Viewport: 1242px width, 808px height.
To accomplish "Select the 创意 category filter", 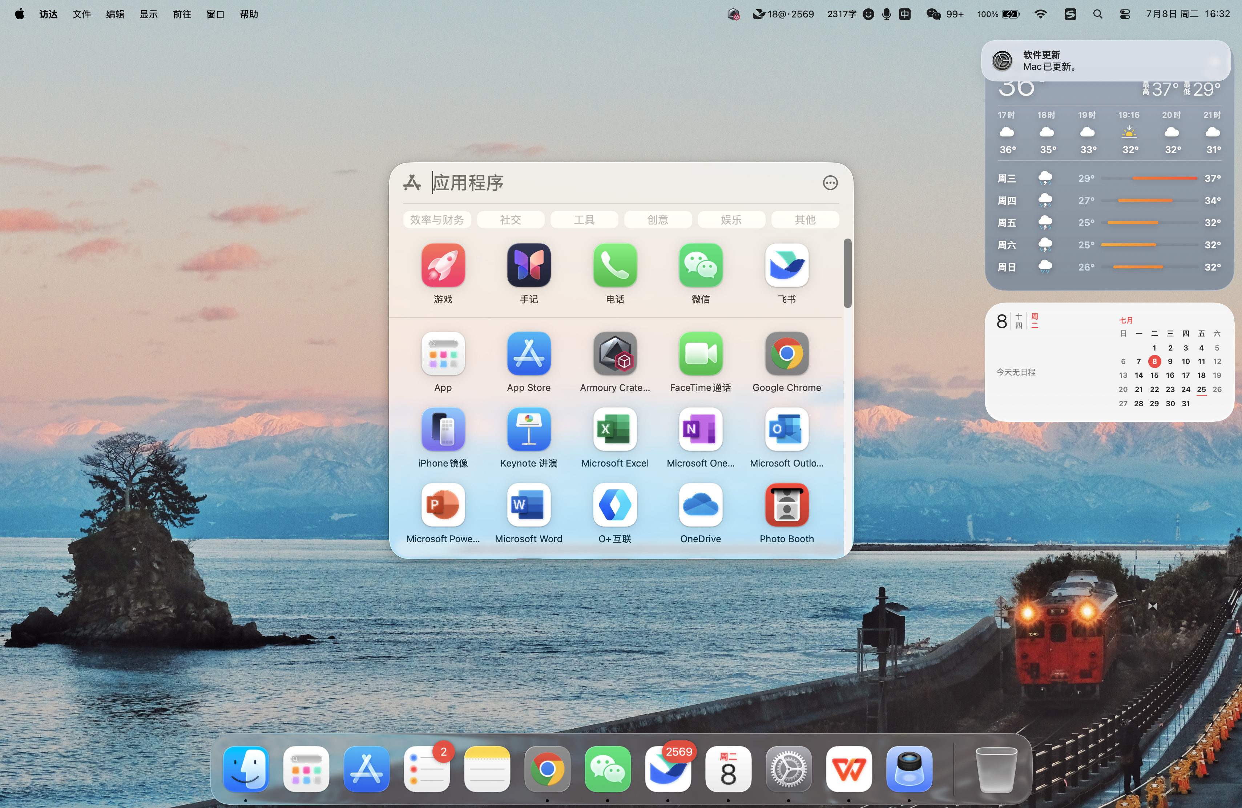I will pos(658,220).
